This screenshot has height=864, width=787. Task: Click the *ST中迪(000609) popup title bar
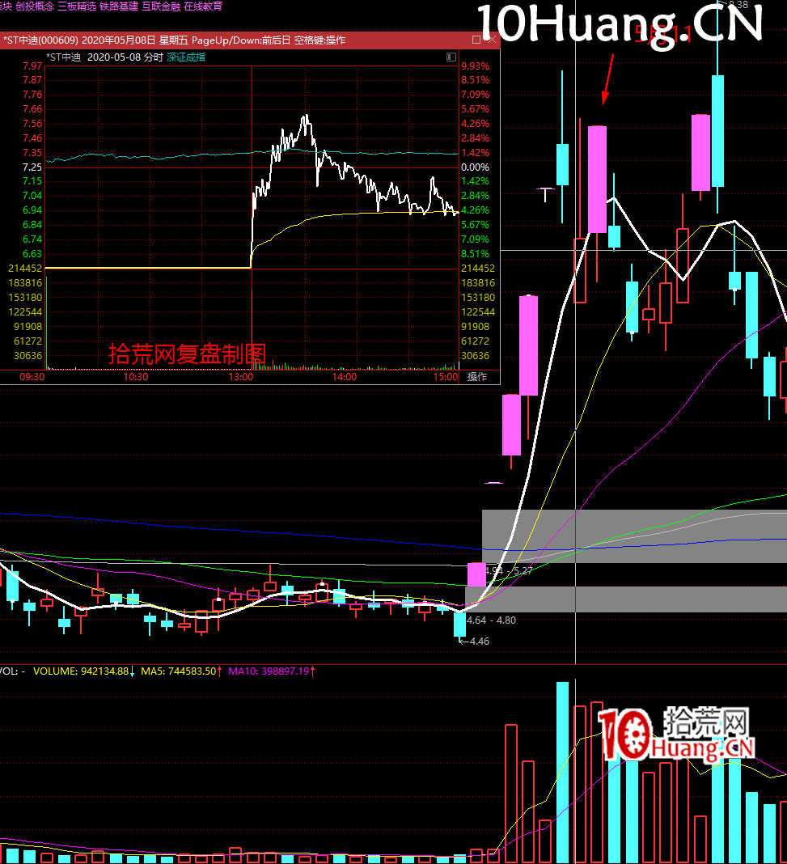click(250, 40)
